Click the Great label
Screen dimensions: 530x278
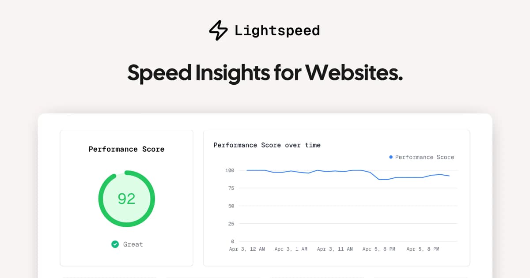tap(132, 244)
